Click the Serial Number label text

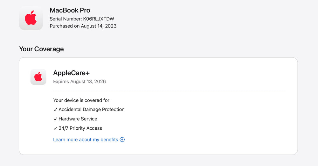66,19
